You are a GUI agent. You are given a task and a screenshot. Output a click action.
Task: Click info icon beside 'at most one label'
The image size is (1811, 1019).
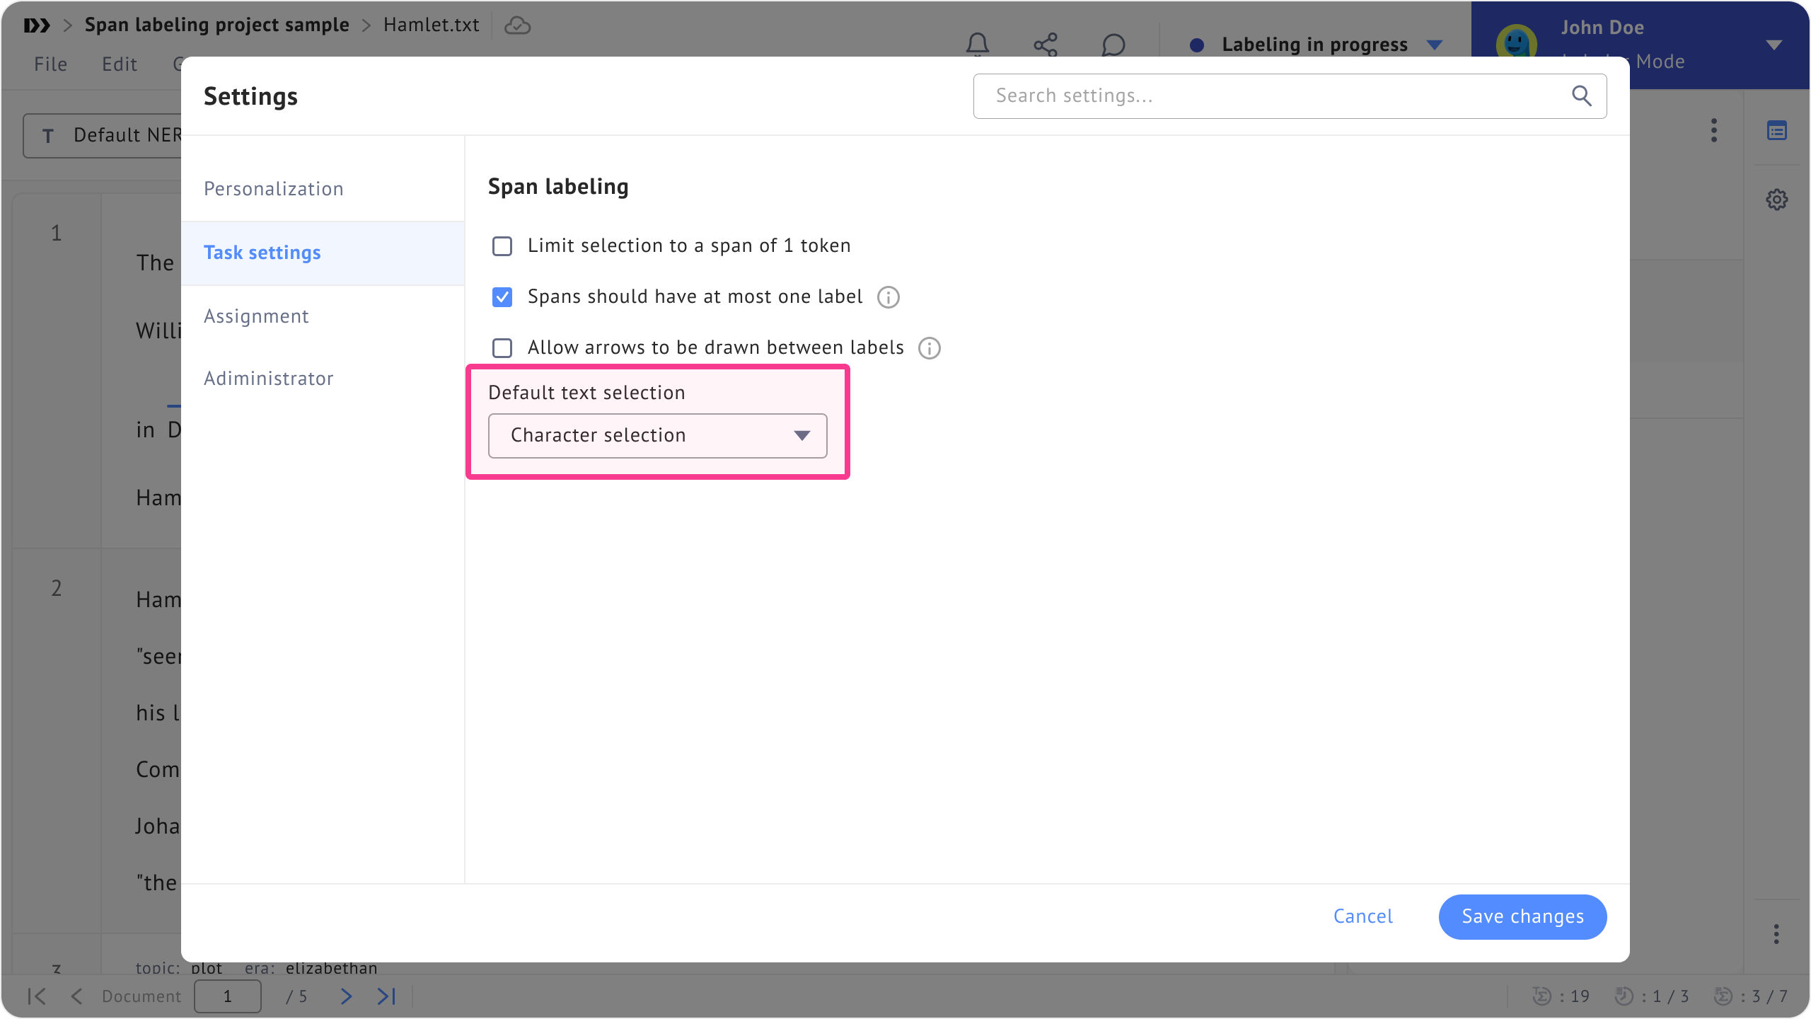889,297
